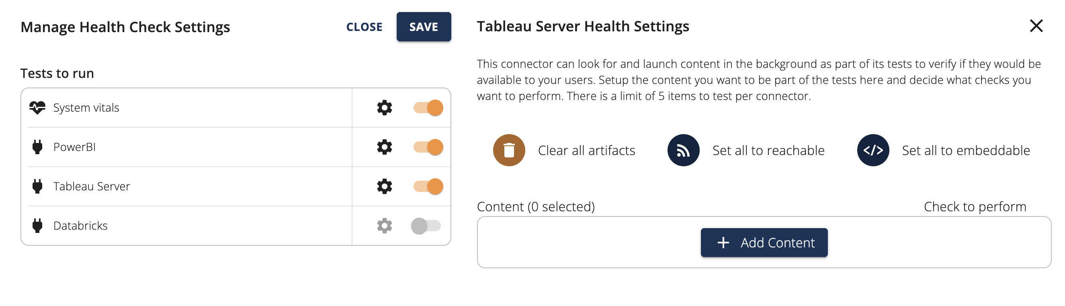Select the Databricks row label
1065x306 pixels.
(x=80, y=226)
